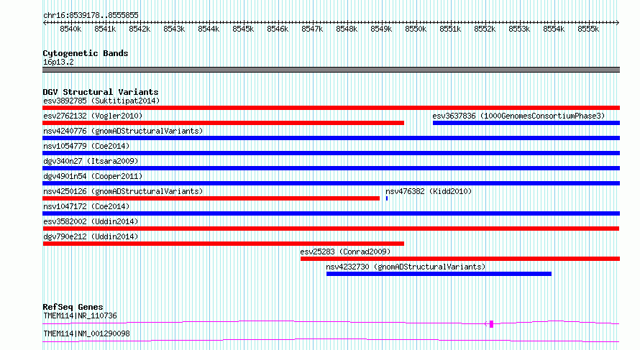Click the 8555k ruler tick label
The height and width of the screenshot is (350, 640).
588,29
